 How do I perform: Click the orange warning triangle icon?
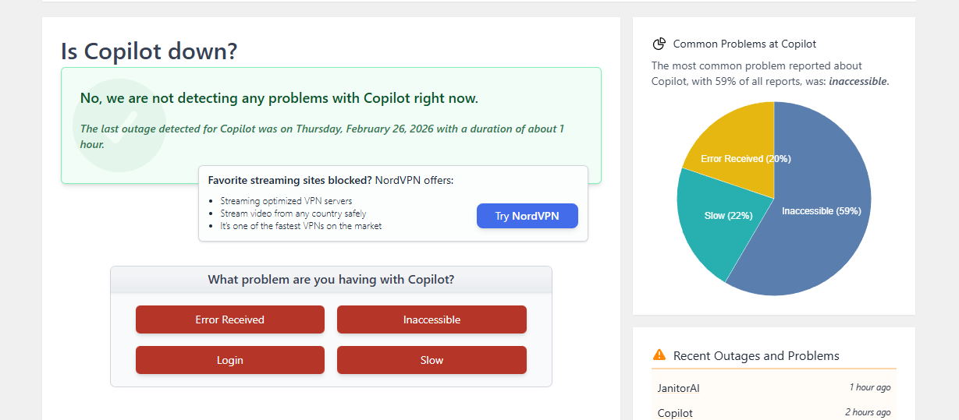(x=659, y=355)
